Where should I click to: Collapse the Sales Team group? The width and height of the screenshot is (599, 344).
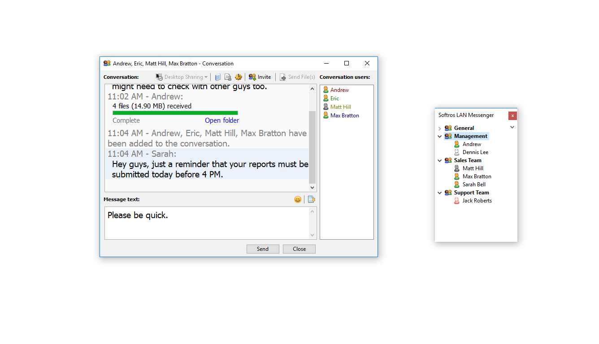click(440, 160)
